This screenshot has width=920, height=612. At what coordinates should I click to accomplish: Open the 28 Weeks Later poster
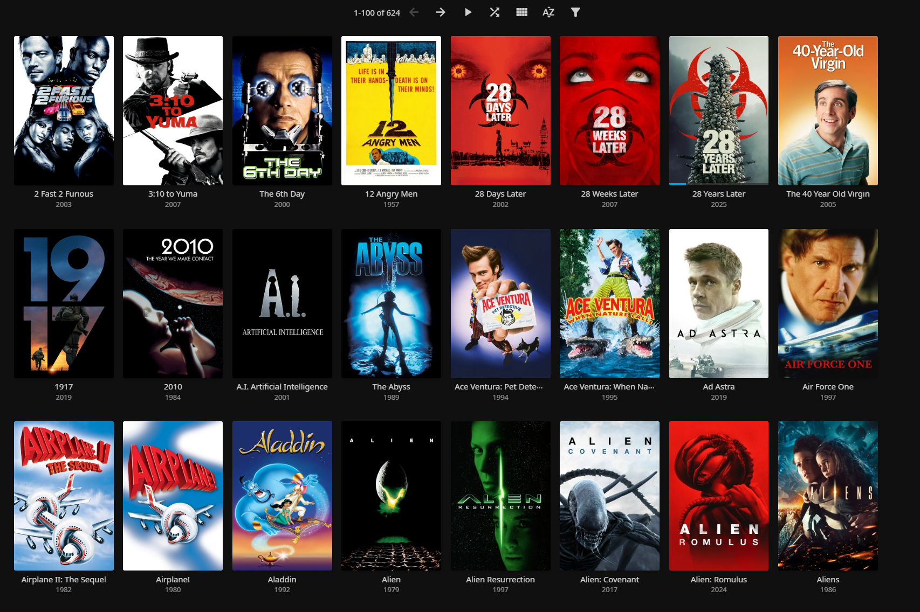[609, 110]
